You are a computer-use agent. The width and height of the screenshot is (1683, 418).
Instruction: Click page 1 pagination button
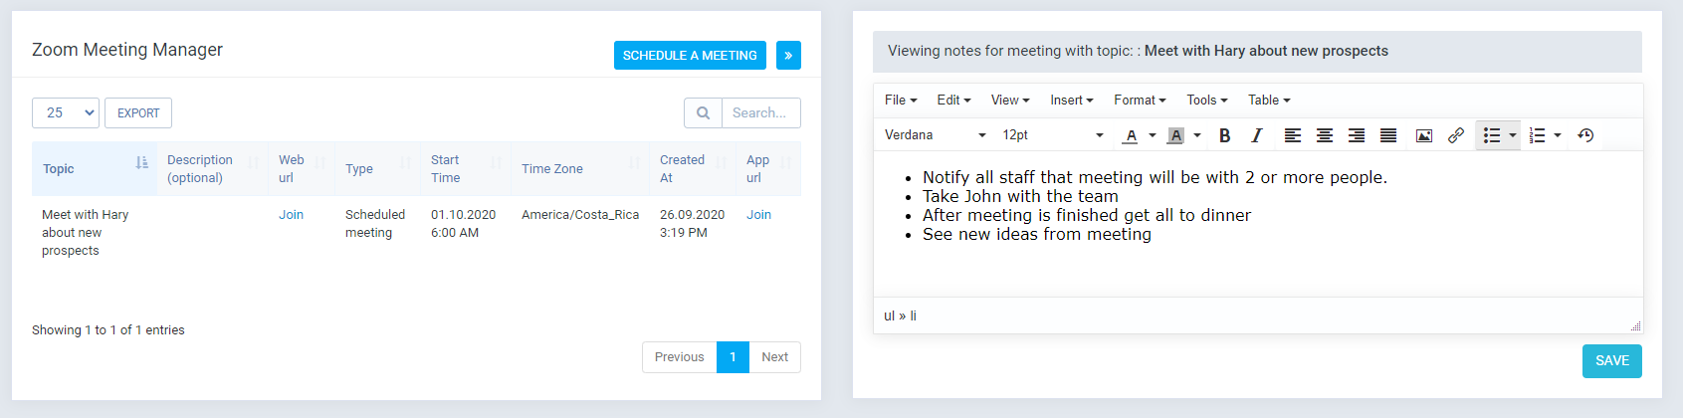(x=733, y=357)
